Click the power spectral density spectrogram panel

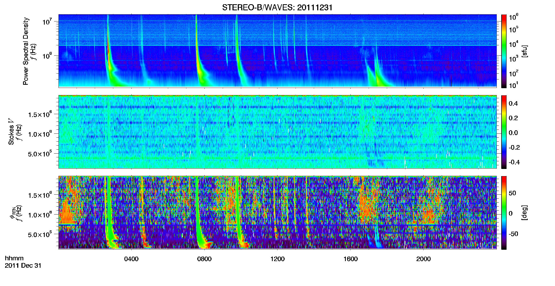click(277, 51)
